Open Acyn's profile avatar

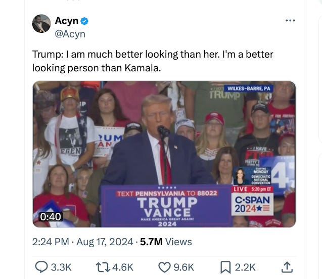coord(41,24)
